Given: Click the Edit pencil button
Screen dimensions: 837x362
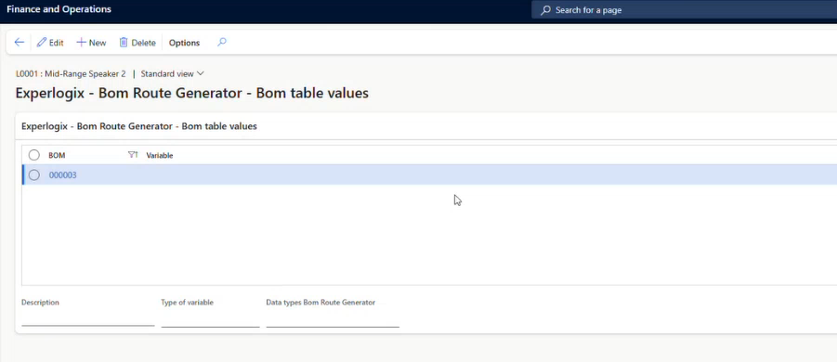Looking at the screenshot, I should [50, 43].
